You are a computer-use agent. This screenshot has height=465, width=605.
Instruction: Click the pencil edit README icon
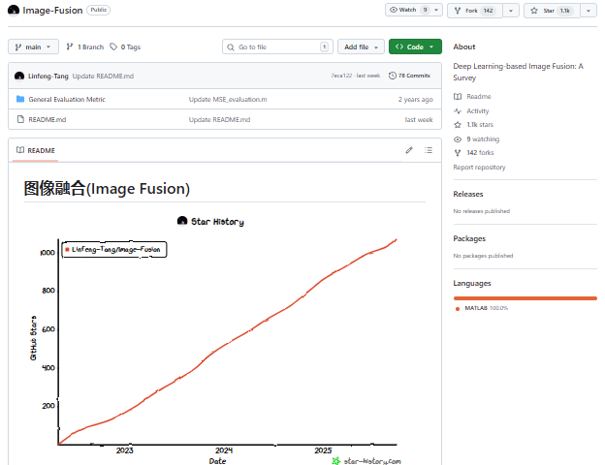(x=409, y=150)
